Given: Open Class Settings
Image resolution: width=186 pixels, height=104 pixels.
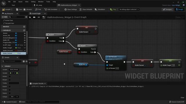Looking at the screenshot, I should click(71, 10).
